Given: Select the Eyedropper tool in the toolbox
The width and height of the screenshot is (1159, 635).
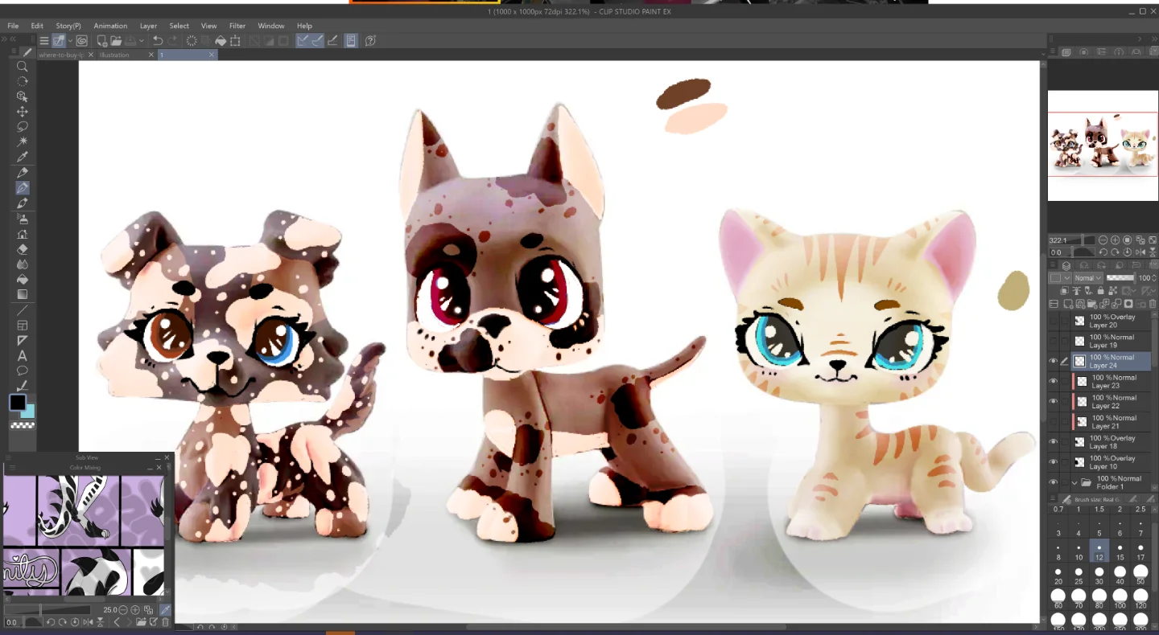Looking at the screenshot, I should pyautogui.click(x=23, y=157).
